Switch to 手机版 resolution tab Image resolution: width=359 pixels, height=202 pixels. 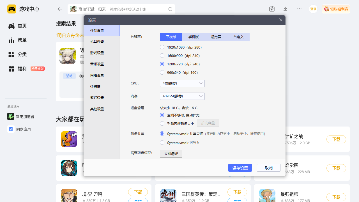(194, 37)
